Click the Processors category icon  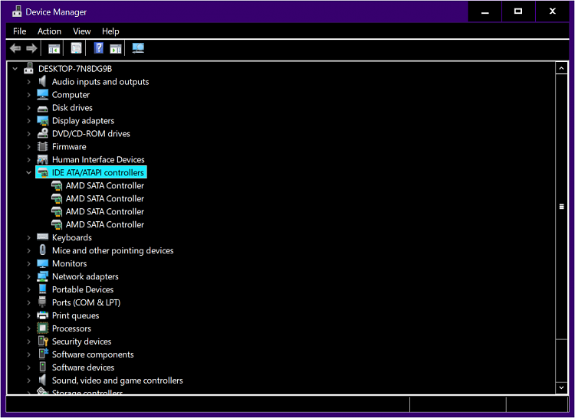click(42, 328)
